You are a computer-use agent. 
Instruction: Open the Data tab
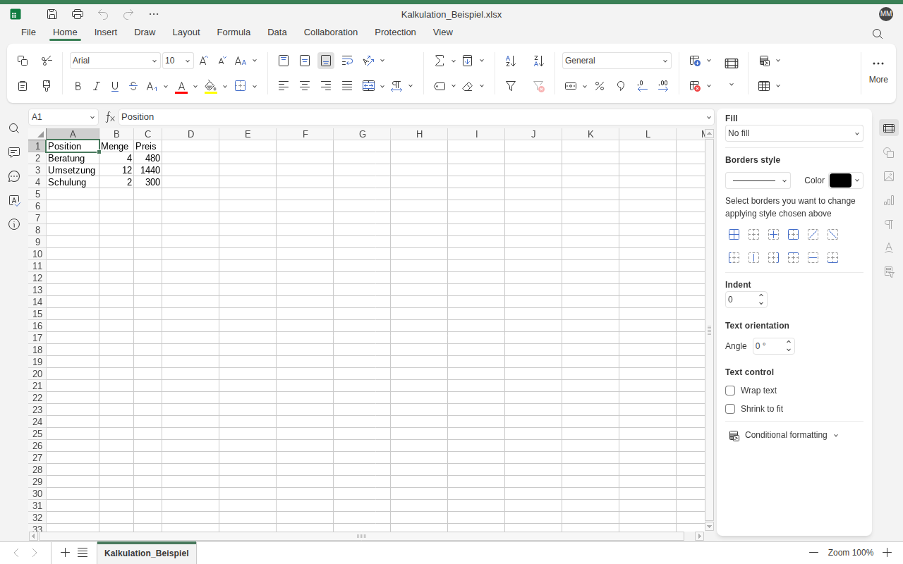pos(277,32)
